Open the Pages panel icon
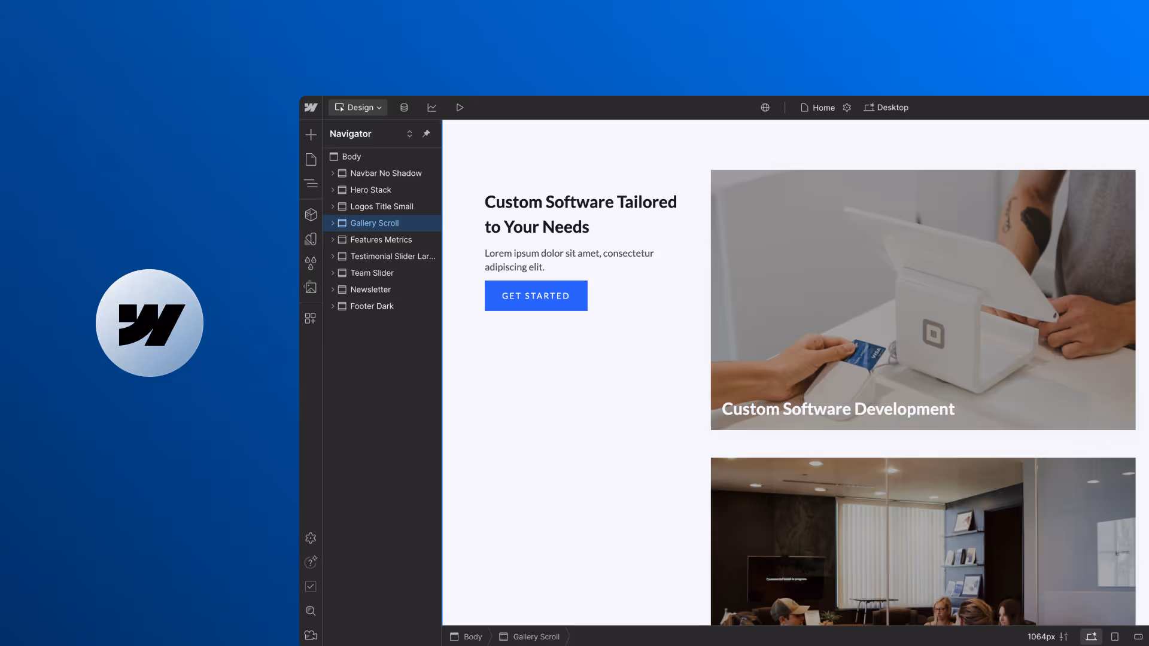Viewport: 1149px width, 646px height. (311, 160)
